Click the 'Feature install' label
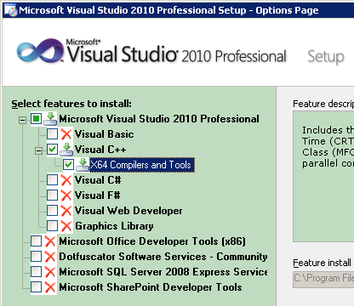The height and width of the screenshot is (306, 354). [x=323, y=263]
